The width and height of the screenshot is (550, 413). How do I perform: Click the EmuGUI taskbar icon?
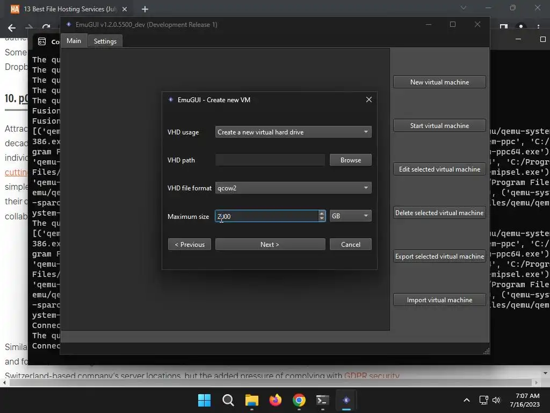(x=346, y=400)
